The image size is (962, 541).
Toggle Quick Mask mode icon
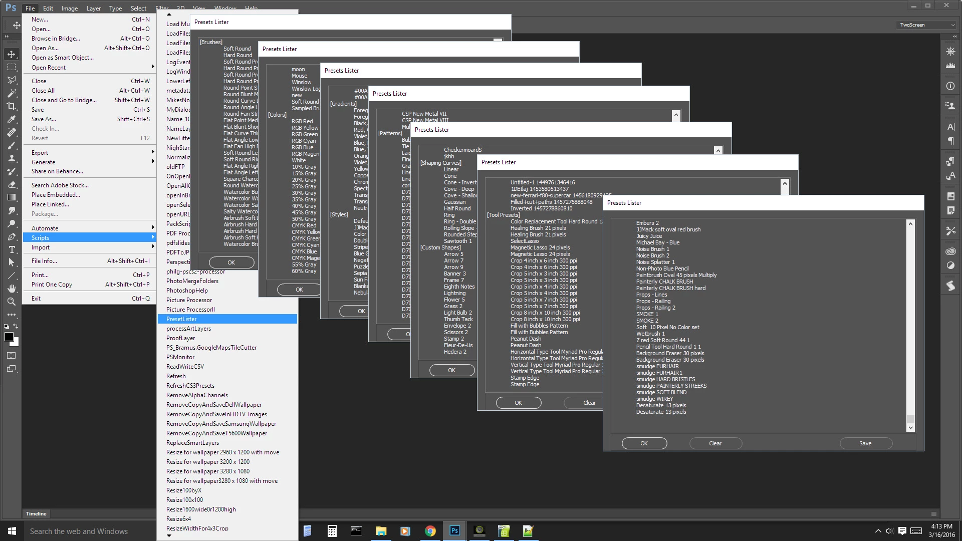(x=11, y=356)
